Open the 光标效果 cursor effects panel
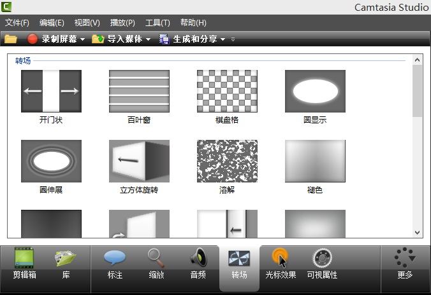Screen dimensions: 431x295 point(281,263)
